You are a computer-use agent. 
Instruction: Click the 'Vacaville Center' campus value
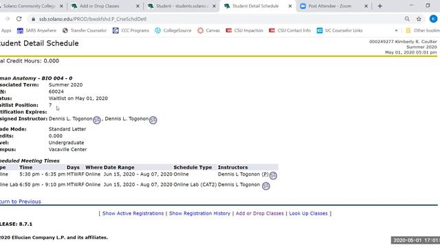pyautogui.click(x=67, y=150)
